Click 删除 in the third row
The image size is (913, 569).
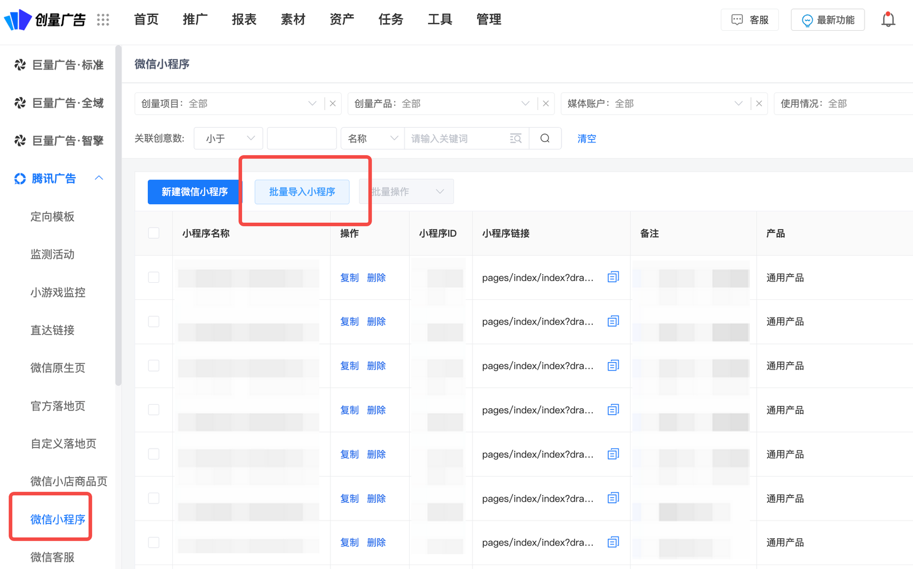[376, 366]
